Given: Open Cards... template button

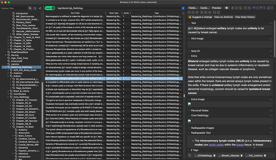Looking at the screenshot, I should (204, 8).
